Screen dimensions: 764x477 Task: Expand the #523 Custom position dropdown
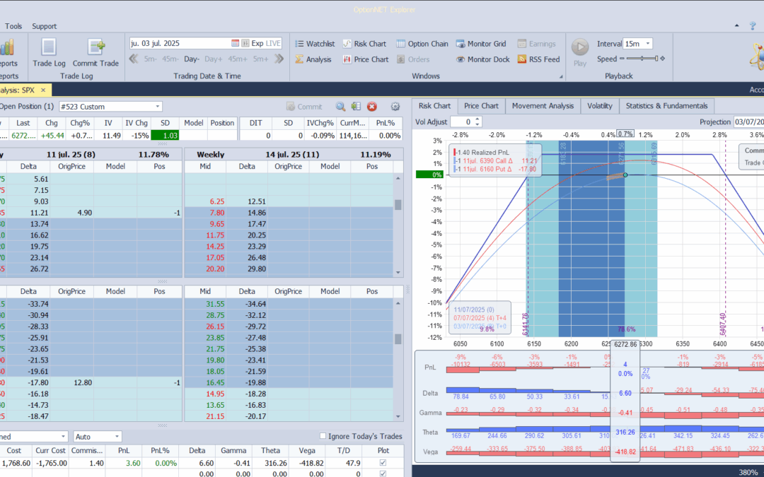tap(157, 107)
